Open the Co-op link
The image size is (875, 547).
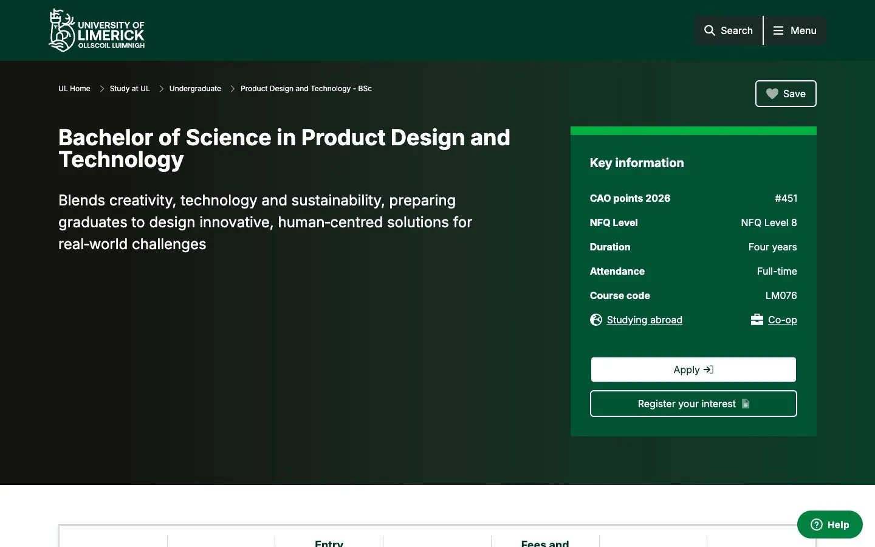pos(783,320)
